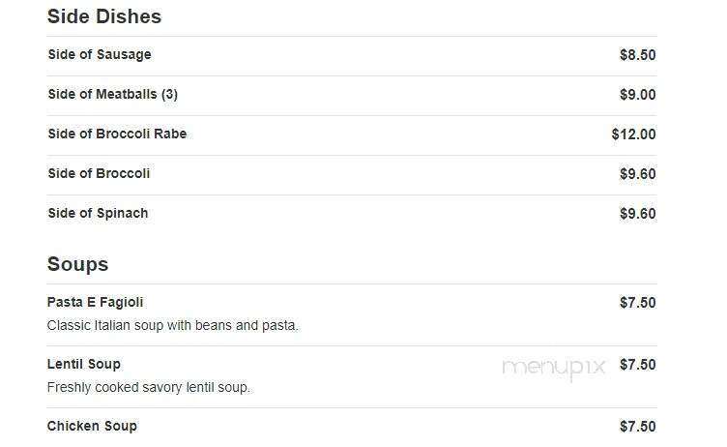Choose Side of Broccoli Rabe
This screenshot has height=447, width=727.
click(x=117, y=134)
